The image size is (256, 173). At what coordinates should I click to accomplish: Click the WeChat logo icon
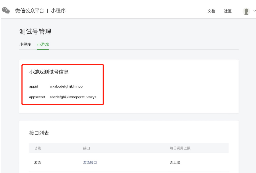(6, 11)
